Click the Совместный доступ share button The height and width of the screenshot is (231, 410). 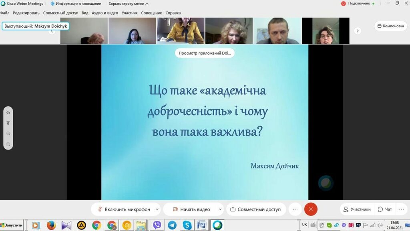pos(255,209)
